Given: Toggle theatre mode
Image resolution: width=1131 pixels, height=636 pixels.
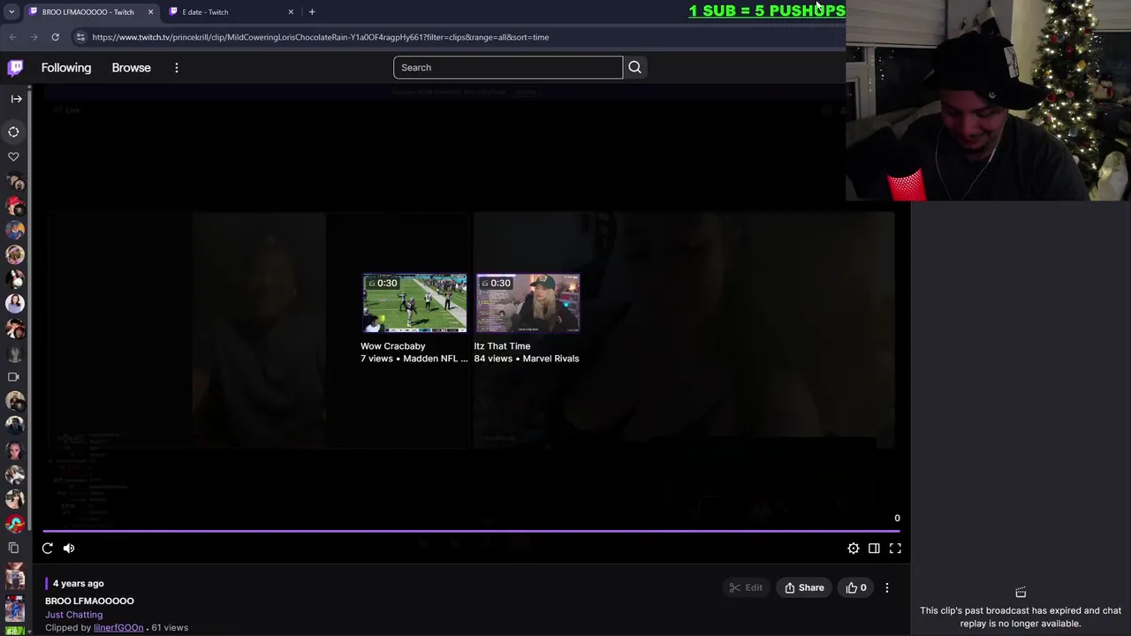Looking at the screenshot, I should click(874, 549).
